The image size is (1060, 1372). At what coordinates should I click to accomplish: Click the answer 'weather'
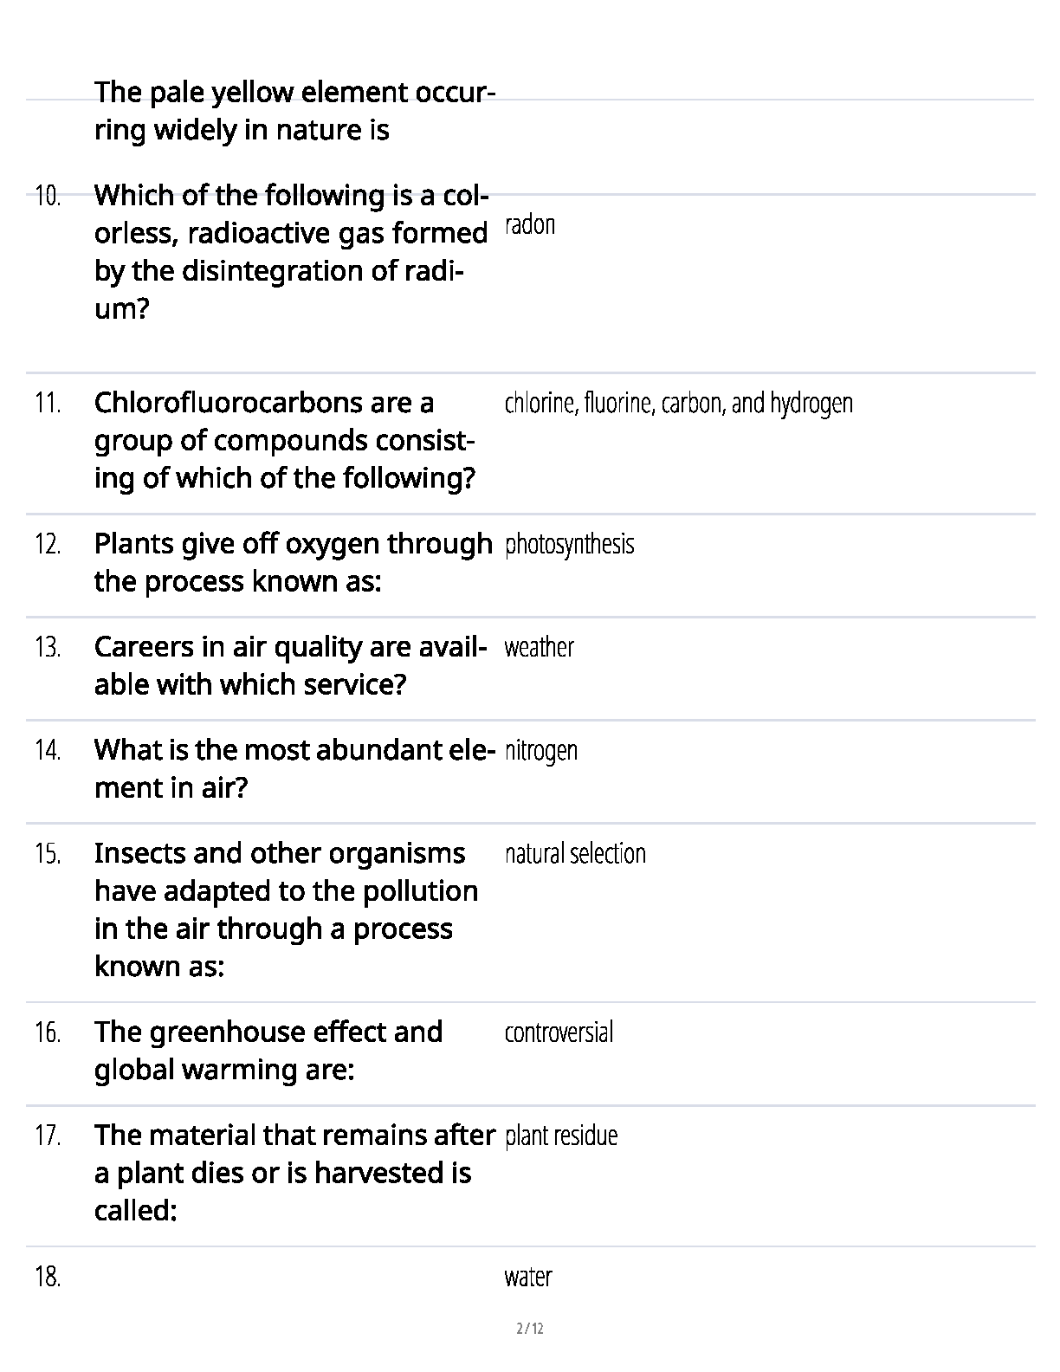tap(539, 648)
